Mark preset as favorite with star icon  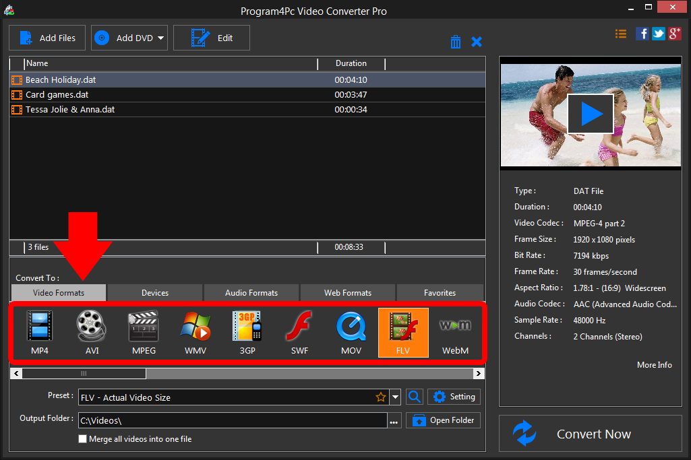click(381, 397)
